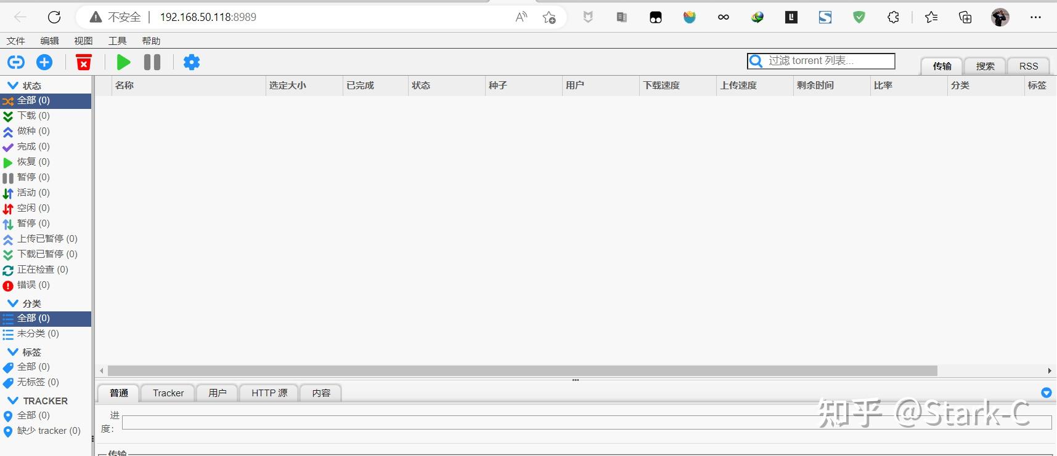Click the browser collections icon
1057x456 pixels.
pyautogui.click(x=965, y=17)
